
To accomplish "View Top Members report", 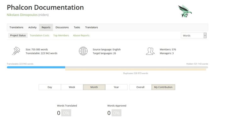I will point(61,35).
